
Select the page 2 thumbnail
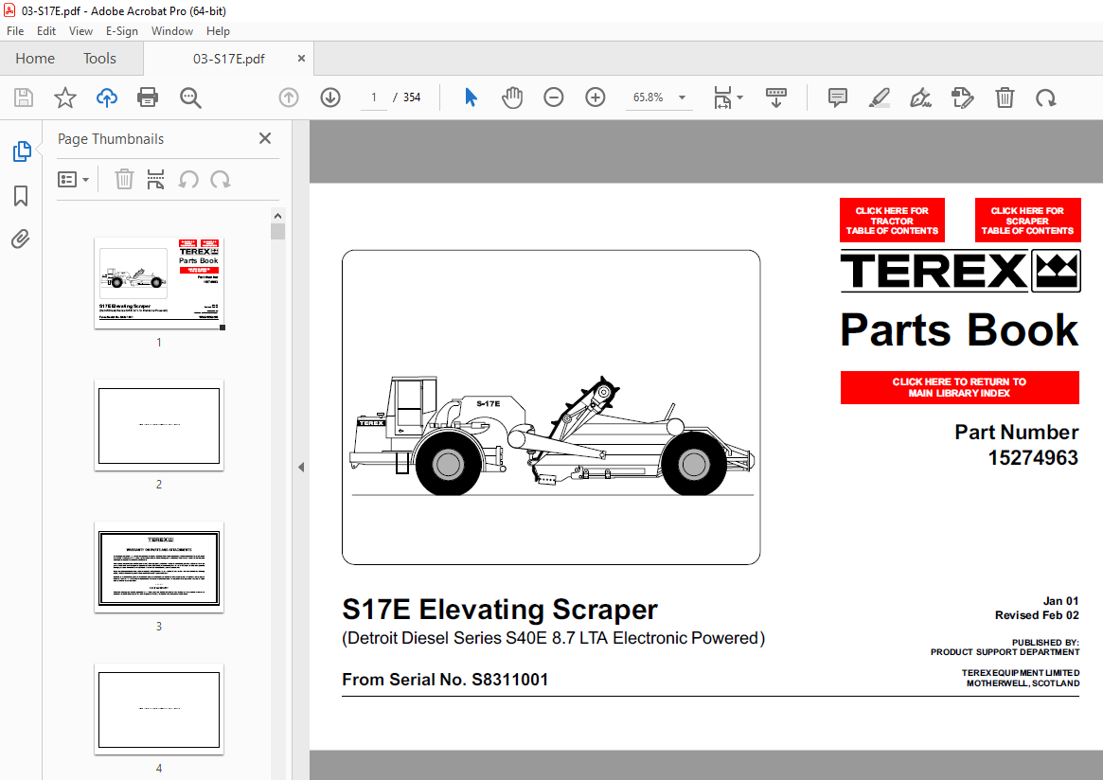coord(159,426)
